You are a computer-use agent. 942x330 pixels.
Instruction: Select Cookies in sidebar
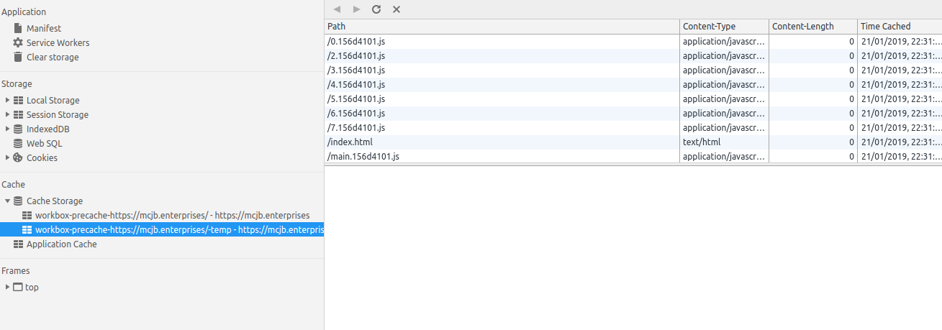click(x=42, y=157)
